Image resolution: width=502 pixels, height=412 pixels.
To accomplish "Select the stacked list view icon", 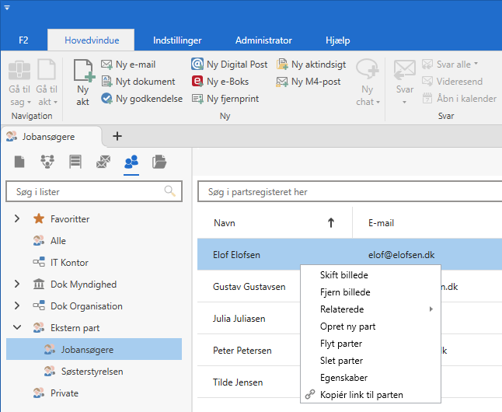I will pyautogui.click(x=75, y=162).
